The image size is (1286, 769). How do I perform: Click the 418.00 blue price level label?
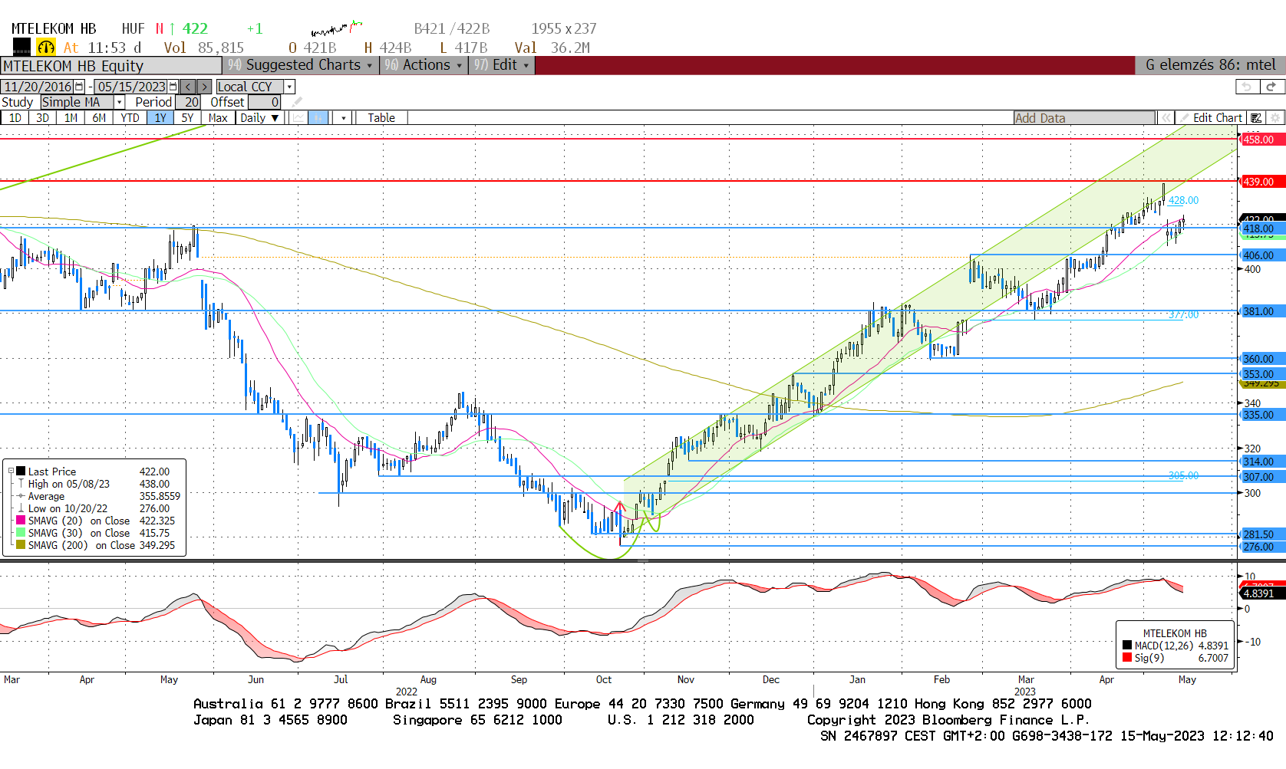tap(1263, 228)
